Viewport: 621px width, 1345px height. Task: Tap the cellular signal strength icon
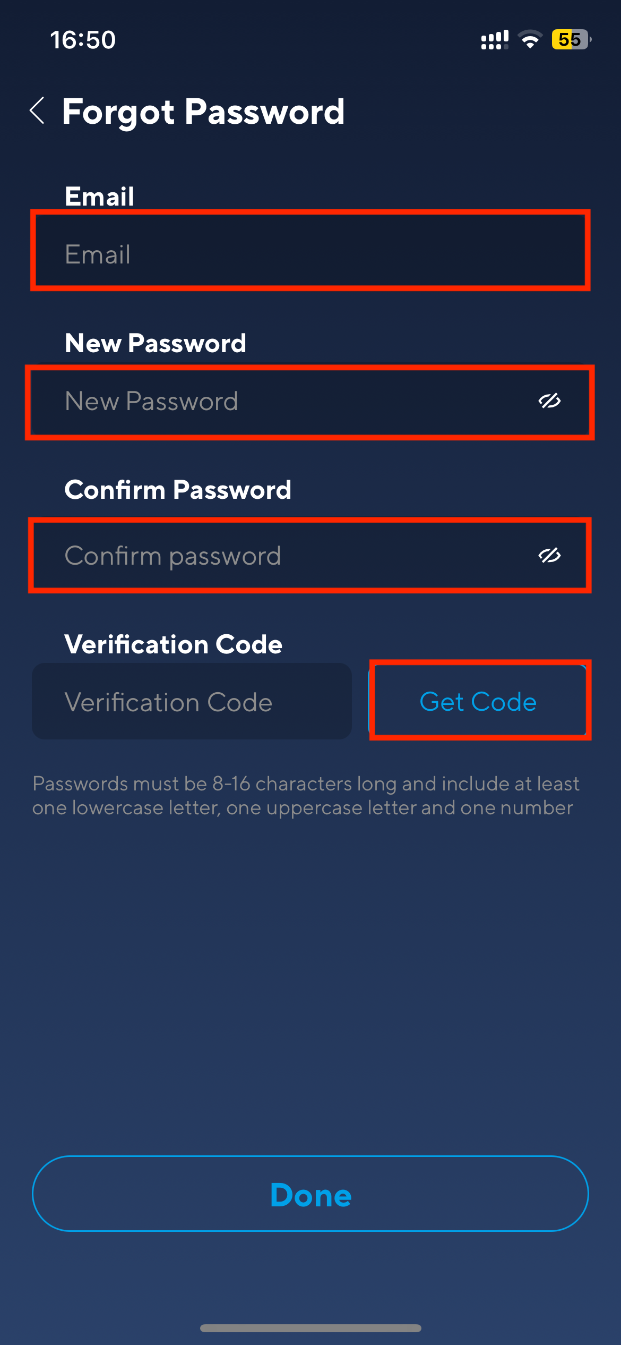click(494, 40)
